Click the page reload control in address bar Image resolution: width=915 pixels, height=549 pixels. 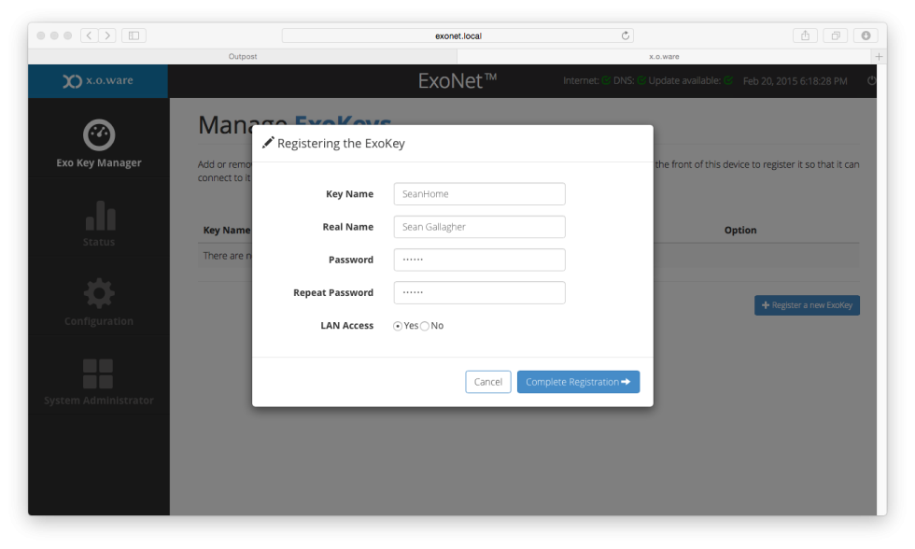click(626, 35)
